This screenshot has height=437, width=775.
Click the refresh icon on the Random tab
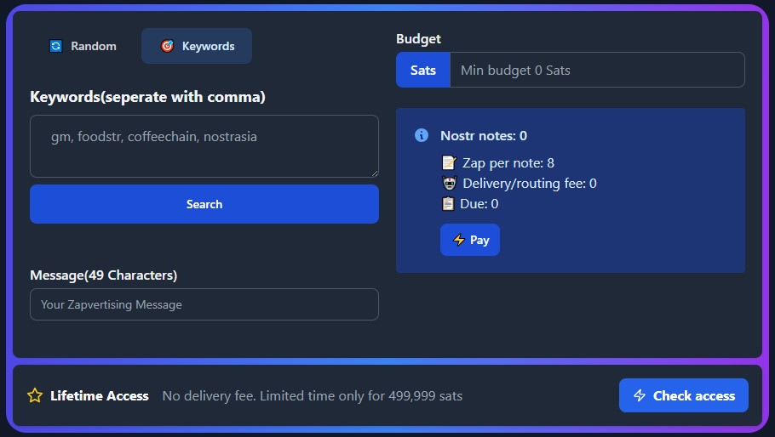pyautogui.click(x=56, y=46)
